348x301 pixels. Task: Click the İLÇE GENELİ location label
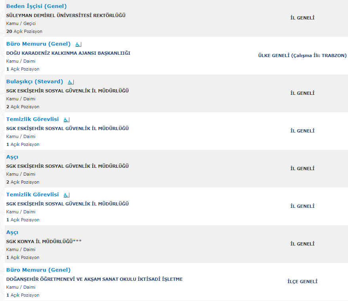pyautogui.click(x=302, y=282)
